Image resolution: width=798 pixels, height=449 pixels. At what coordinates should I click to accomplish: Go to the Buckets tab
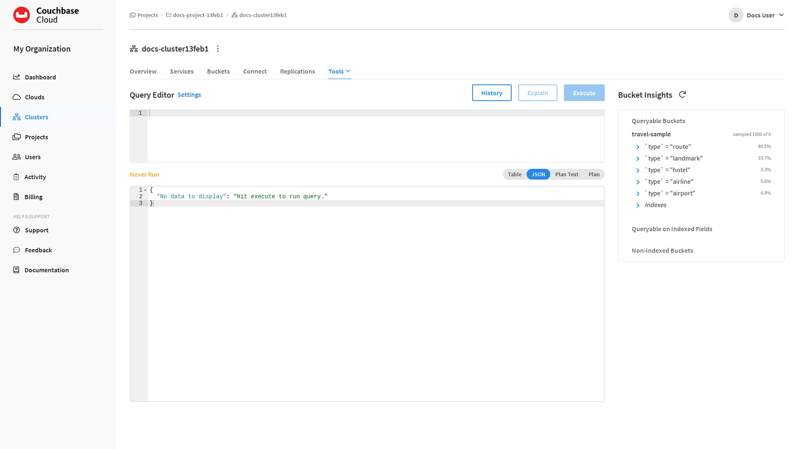coord(218,71)
